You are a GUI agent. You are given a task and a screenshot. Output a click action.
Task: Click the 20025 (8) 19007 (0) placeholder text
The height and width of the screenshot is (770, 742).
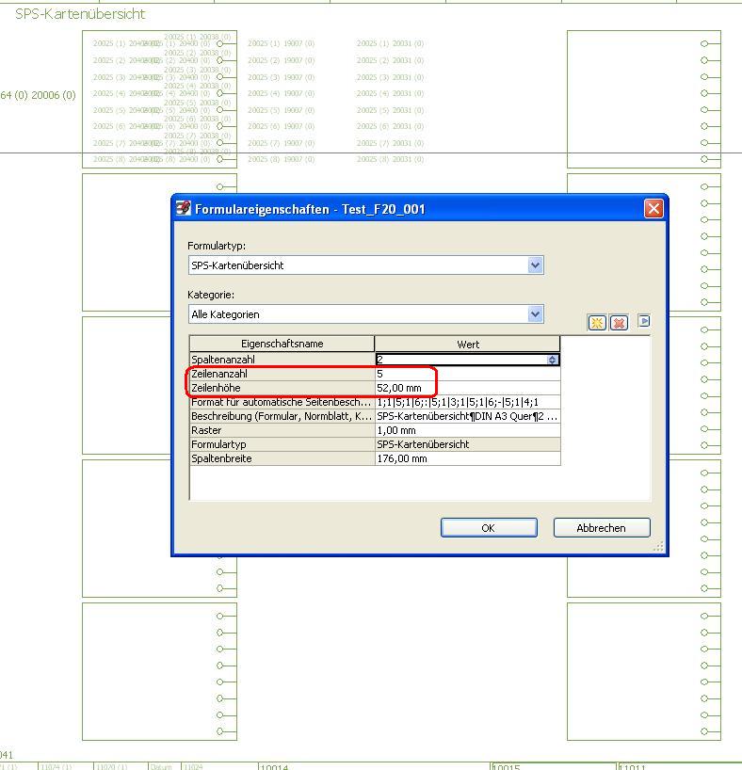click(x=282, y=159)
